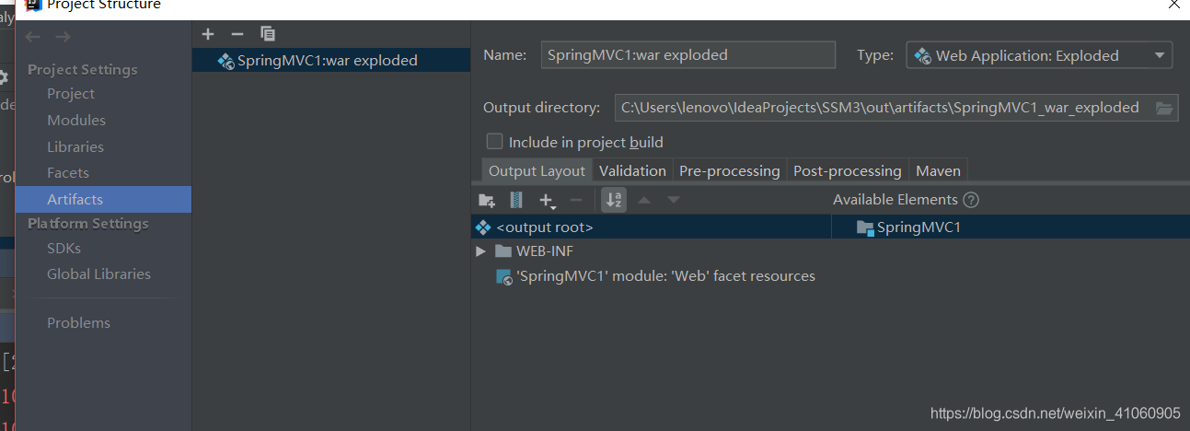Viewport: 1190px width, 431px height.
Task: Remove element from output layout
Action: pyautogui.click(x=576, y=200)
